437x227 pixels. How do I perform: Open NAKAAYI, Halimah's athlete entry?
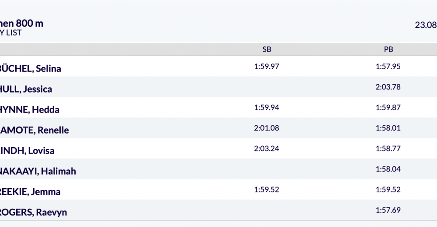tap(37, 171)
